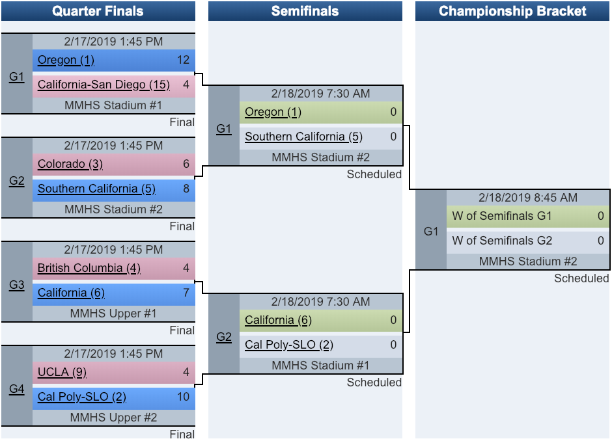Image resolution: width=612 pixels, height=441 pixels.
Task: Open Cal Poly-SLO (2) in Quarter Finals G4
Action: click(82, 397)
